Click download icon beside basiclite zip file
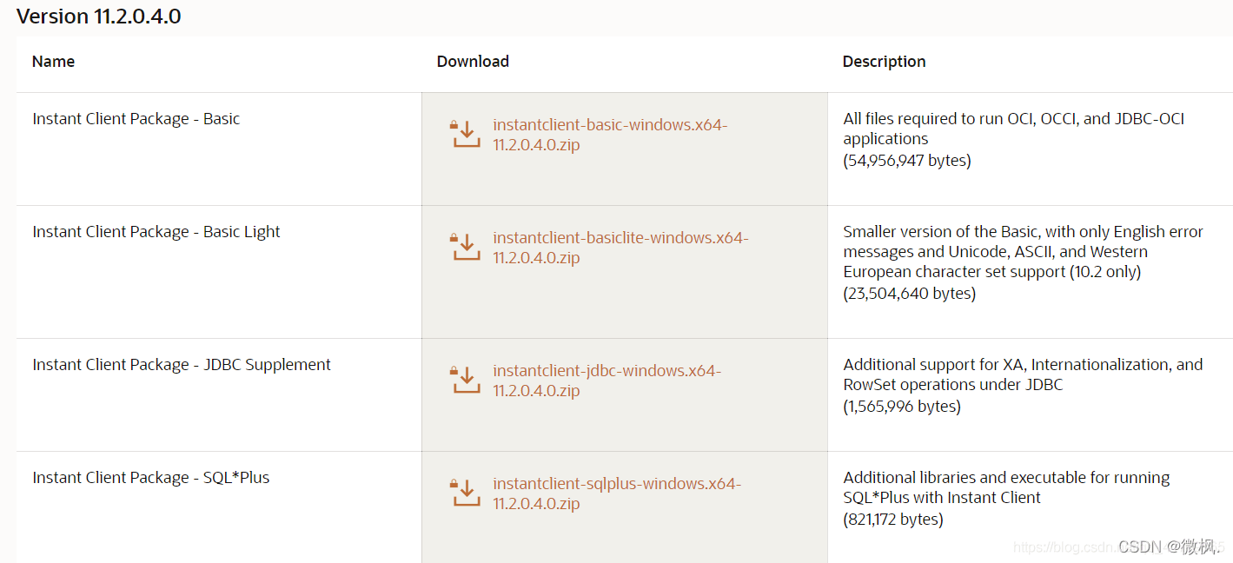 [x=466, y=247]
